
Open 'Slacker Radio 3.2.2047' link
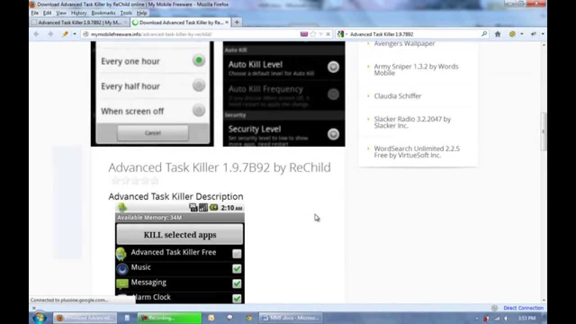click(x=412, y=122)
